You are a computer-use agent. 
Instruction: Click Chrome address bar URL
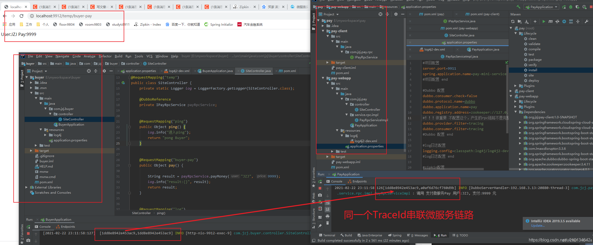(x=64, y=16)
